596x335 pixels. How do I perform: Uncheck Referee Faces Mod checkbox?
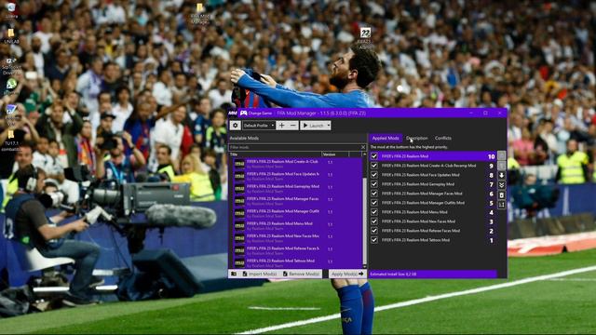[x=374, y=231]
